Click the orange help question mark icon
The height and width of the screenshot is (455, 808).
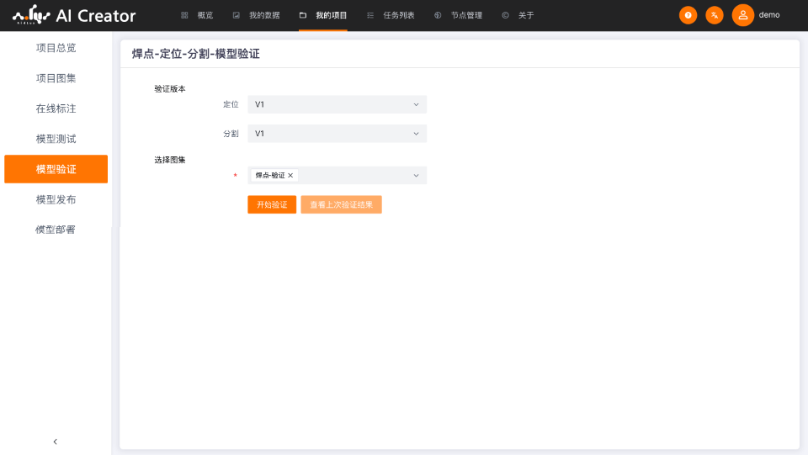688,15
